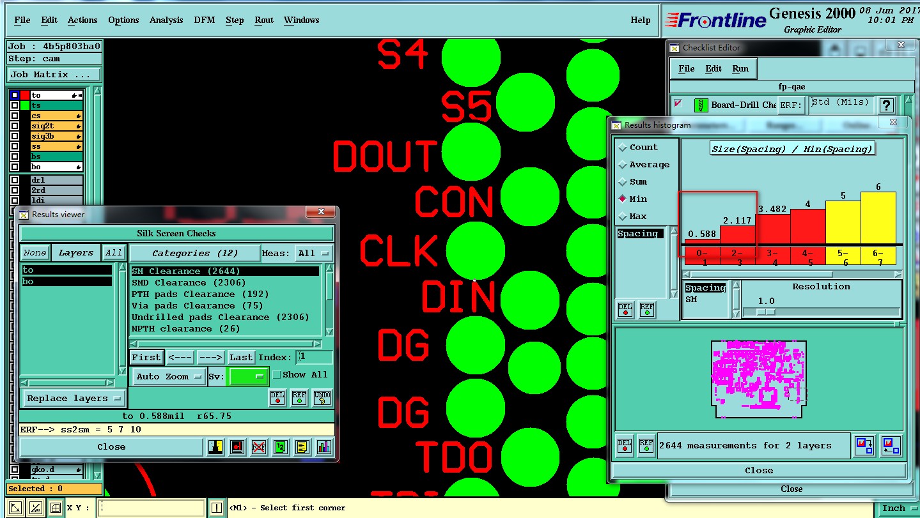Open the Run menu in Checklist Editor
The image size is (920, 518).
pos(740,68)
